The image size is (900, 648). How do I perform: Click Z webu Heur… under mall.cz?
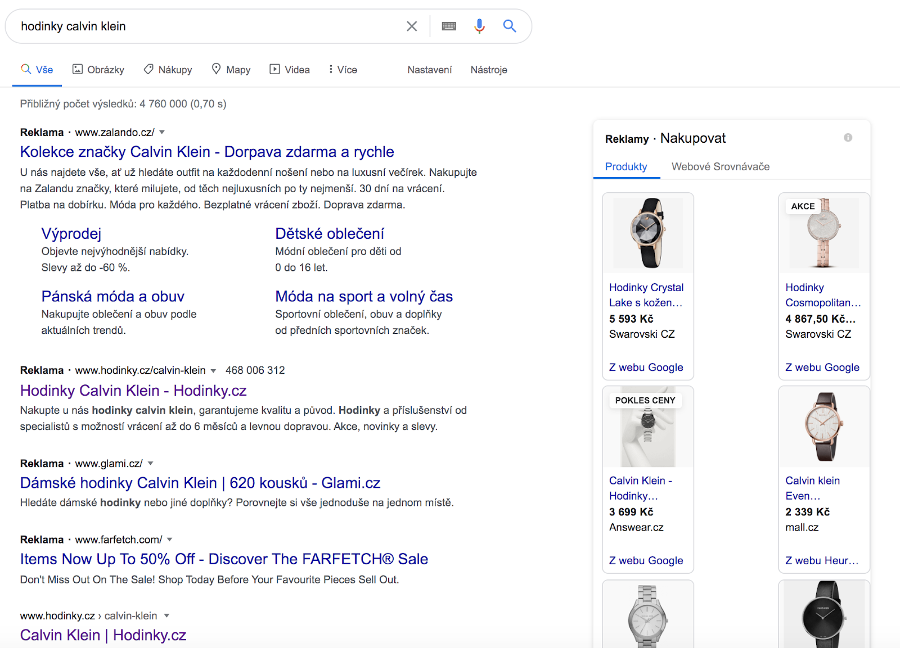click(822, 561)
